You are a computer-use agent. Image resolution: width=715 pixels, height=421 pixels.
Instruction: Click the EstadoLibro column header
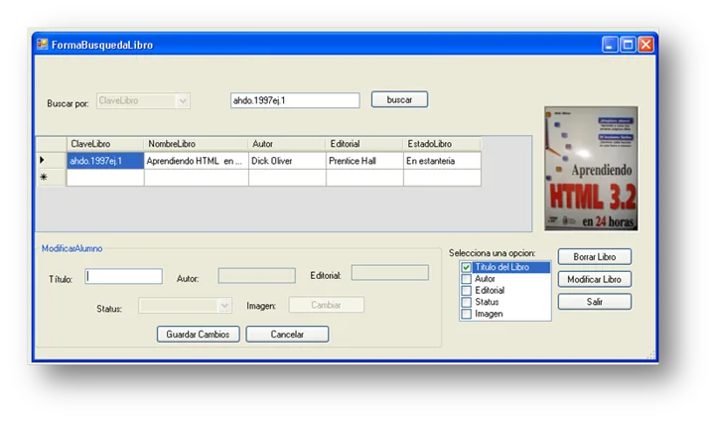pyautogui.click(x=442, y=144)
